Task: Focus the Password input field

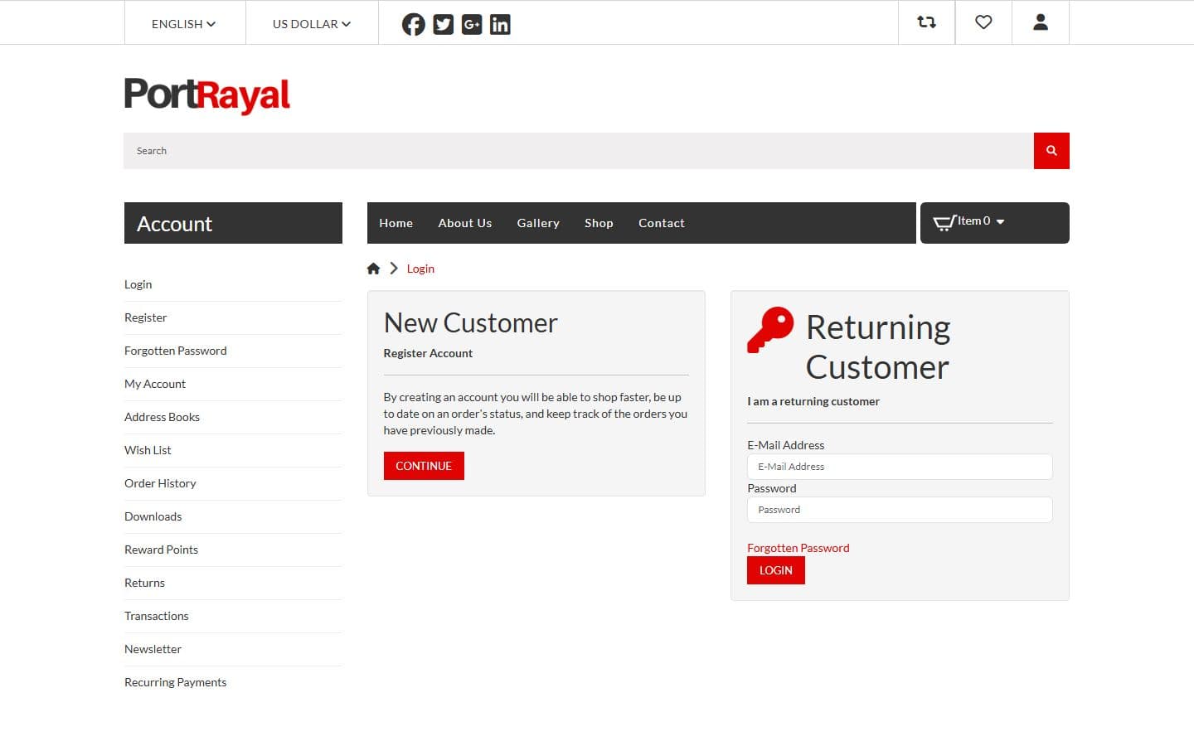Action: 900,510
